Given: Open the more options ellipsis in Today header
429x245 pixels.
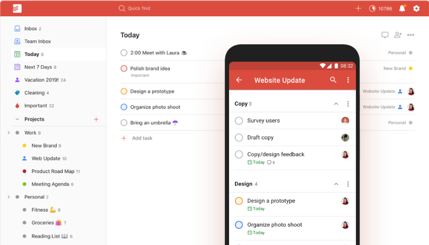Looking at the screenshot, I should pyautogui.click(x=411, y=35).
